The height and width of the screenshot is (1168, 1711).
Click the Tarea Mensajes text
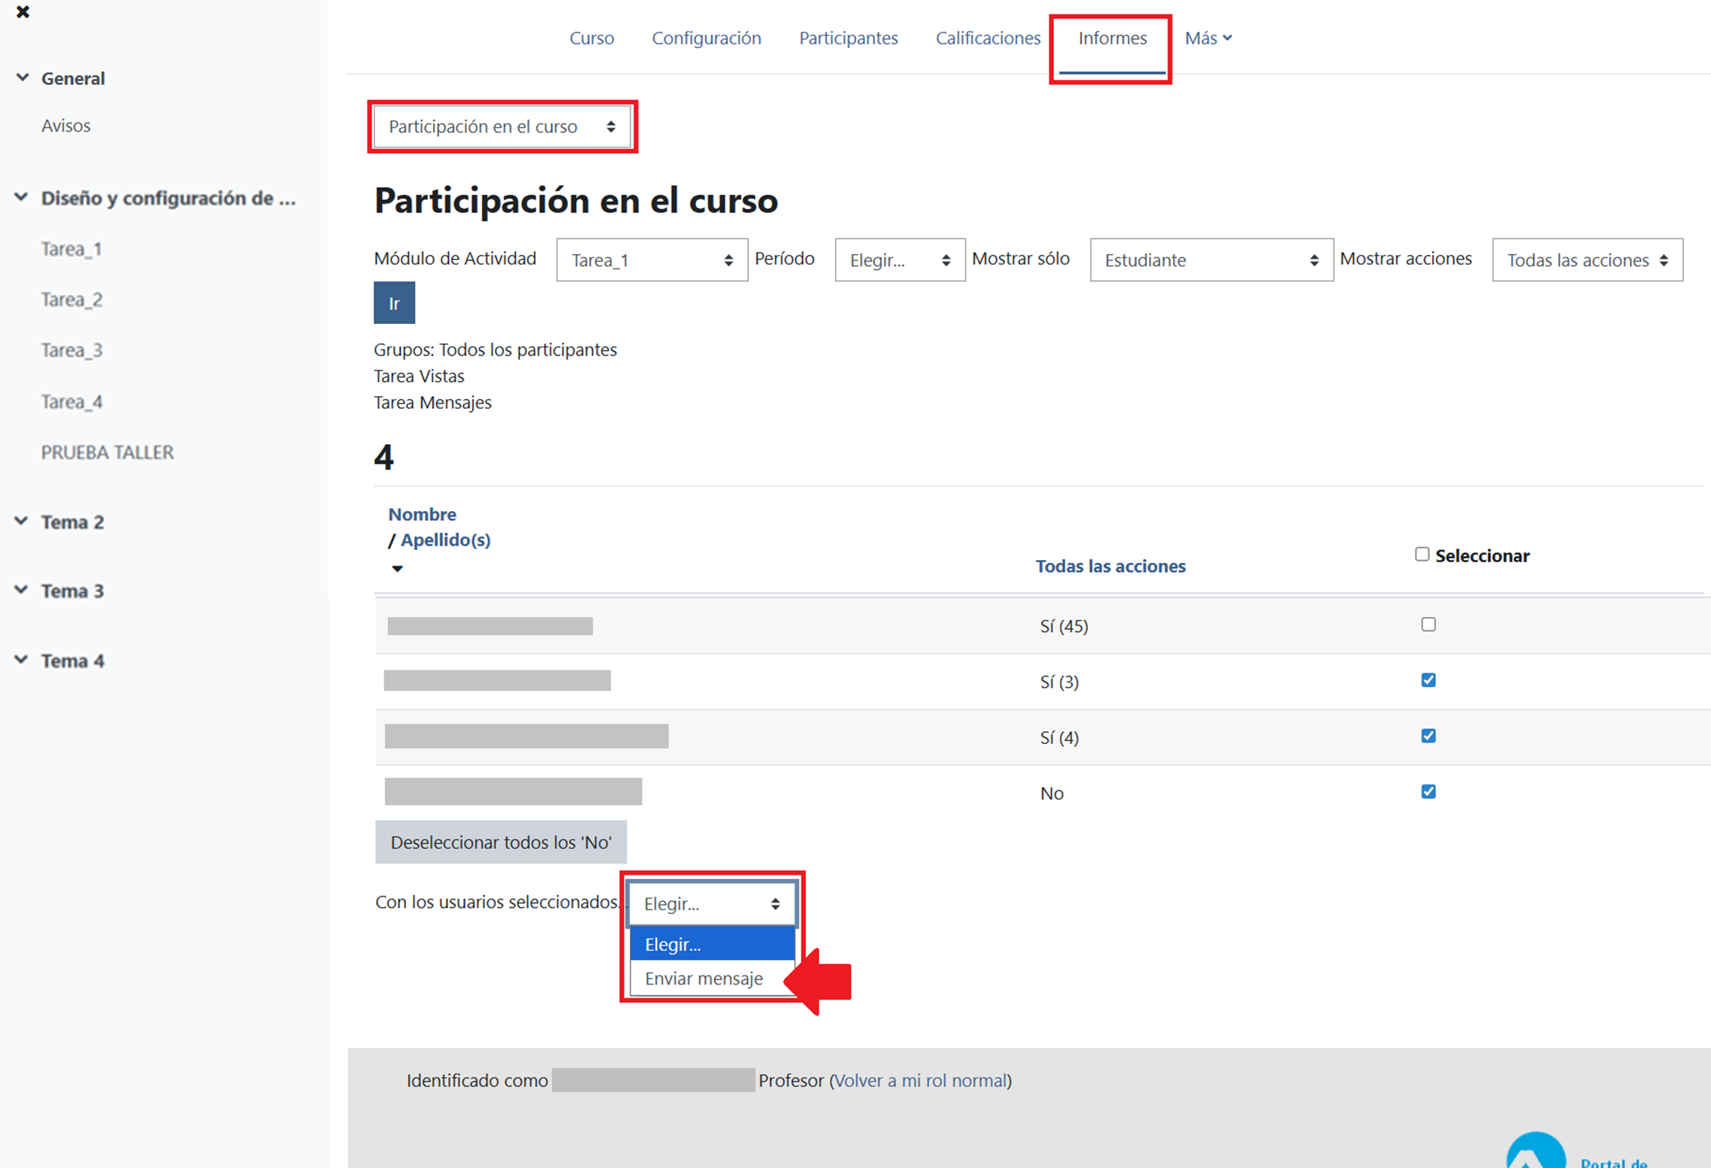(432, 402)
